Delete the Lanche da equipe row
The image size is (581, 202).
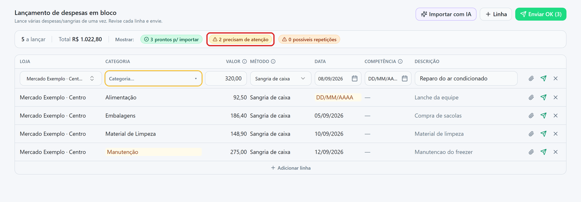click(x=556, y=97)
